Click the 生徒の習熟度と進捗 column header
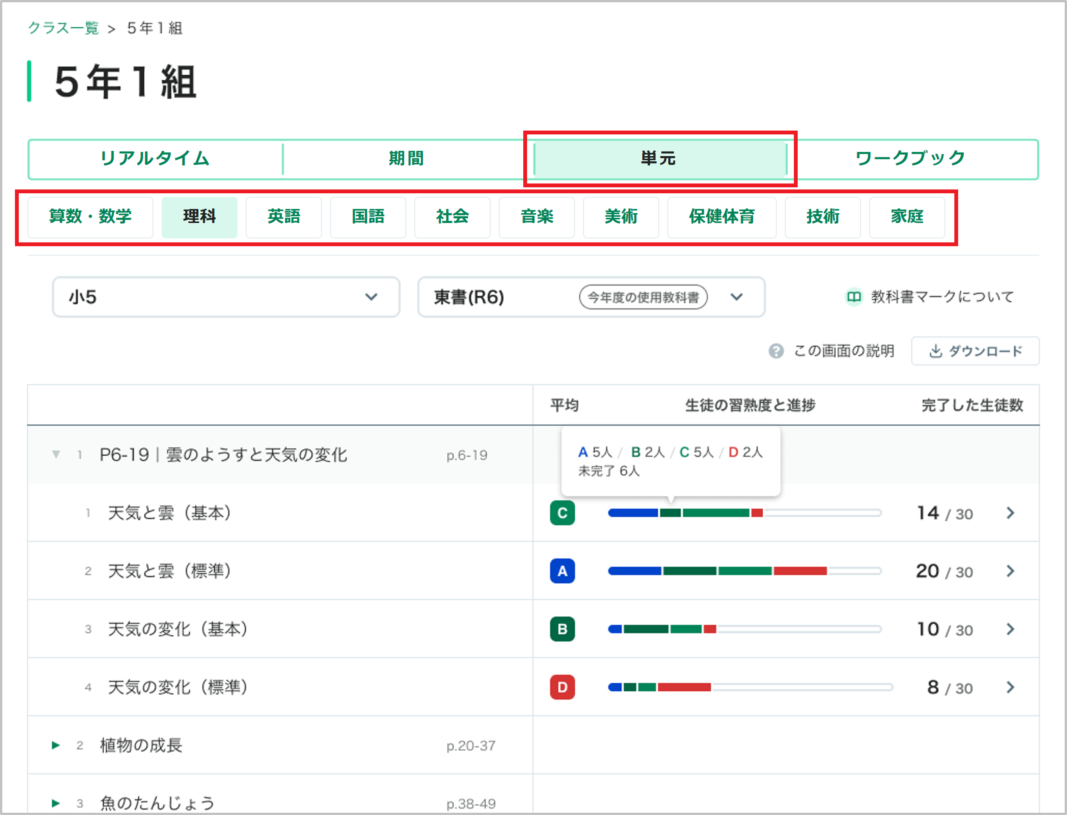 click(x=750, y=405)
